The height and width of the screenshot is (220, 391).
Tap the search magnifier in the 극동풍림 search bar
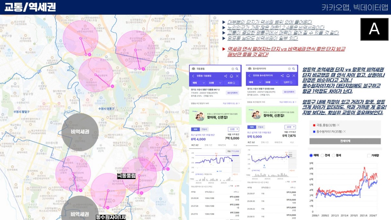pyautogui.click(x=237, y=69)
